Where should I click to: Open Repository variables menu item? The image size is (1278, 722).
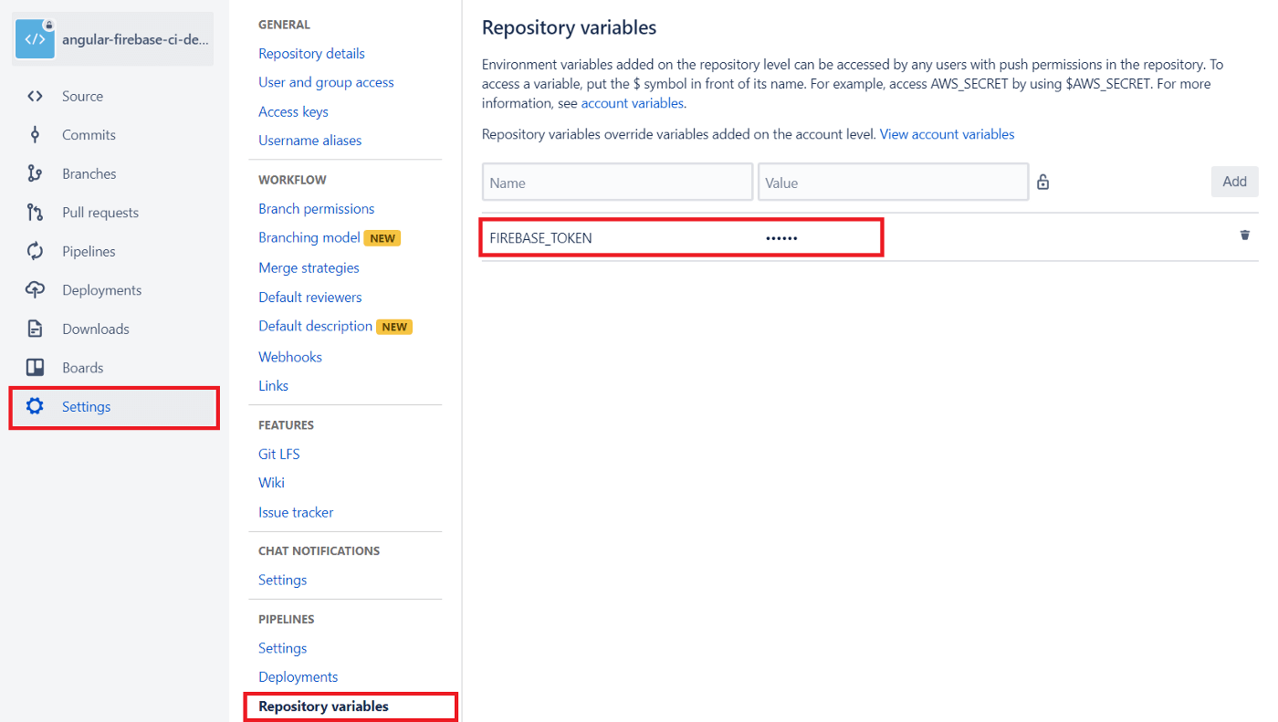[323, 706]
